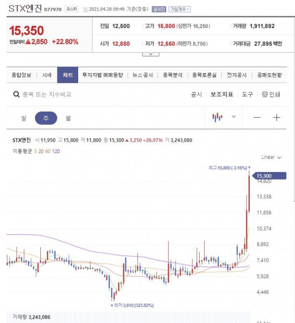Toggle the 120 moving average color label
The width and height of the screenshot is (295, 323).
[56, 151]
